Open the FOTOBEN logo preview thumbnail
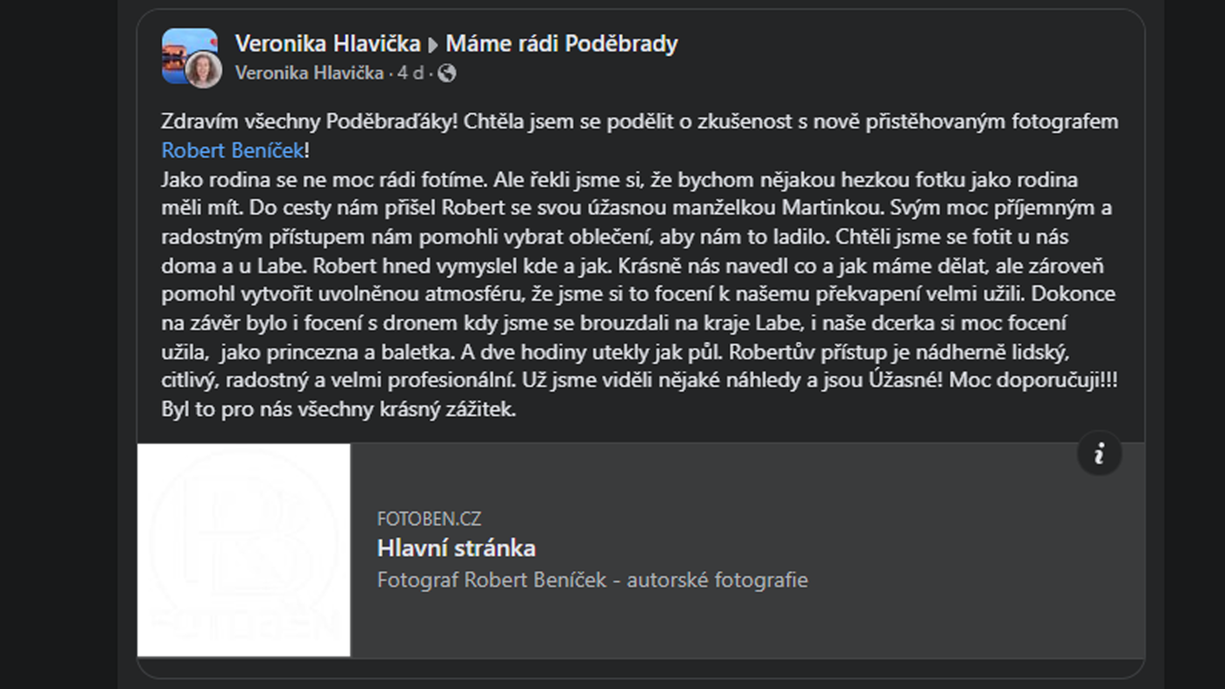Viewport: 1225px width, 689px height. coord(244,550)
